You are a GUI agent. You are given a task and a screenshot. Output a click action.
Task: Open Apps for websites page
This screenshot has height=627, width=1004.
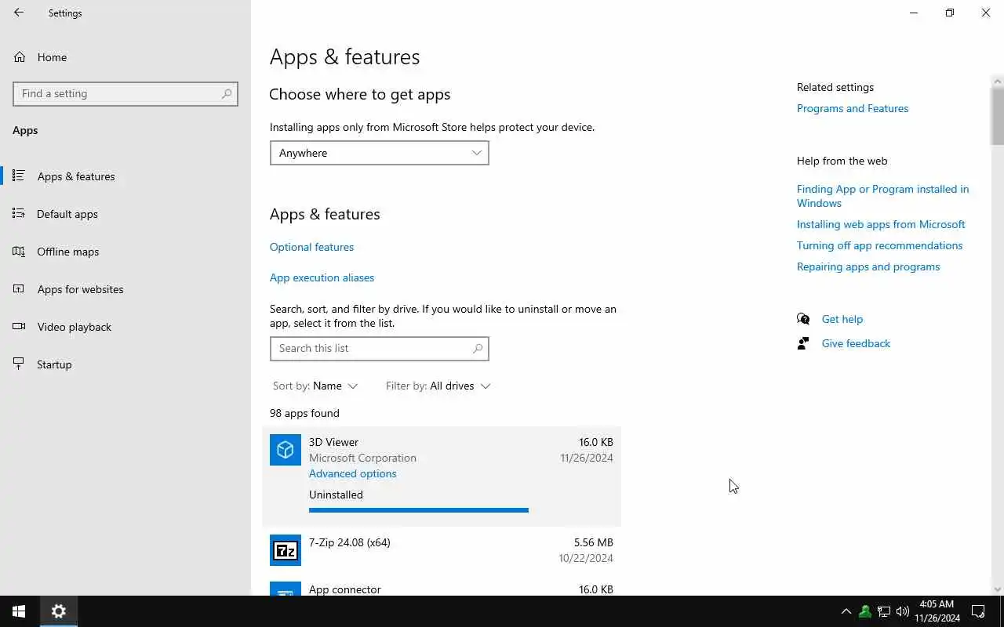click(x=125, y=289)
